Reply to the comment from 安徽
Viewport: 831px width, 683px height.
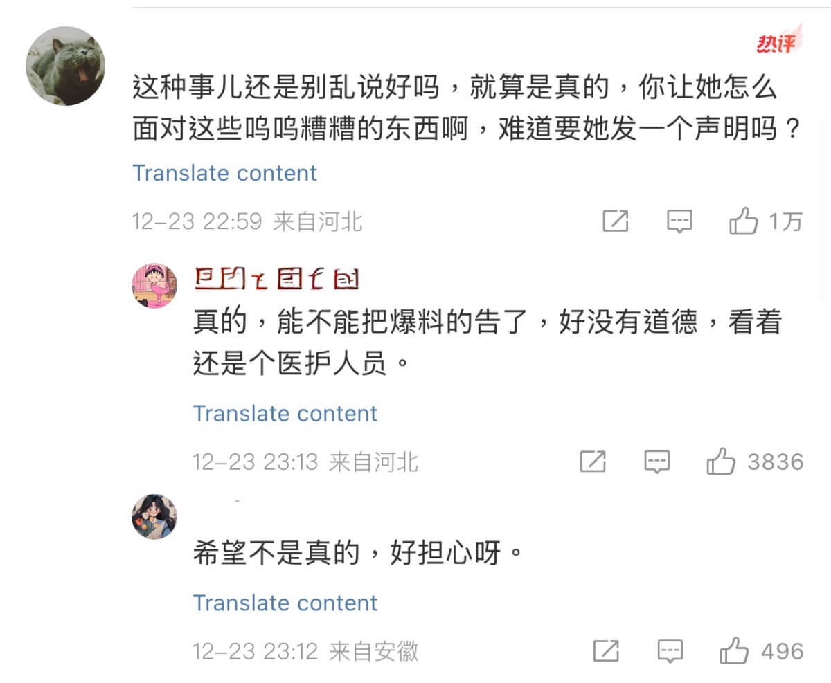(x=670, y=651)
